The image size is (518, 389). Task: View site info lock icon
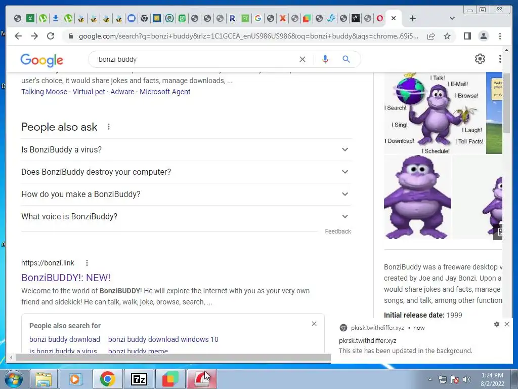pos(70,36)
